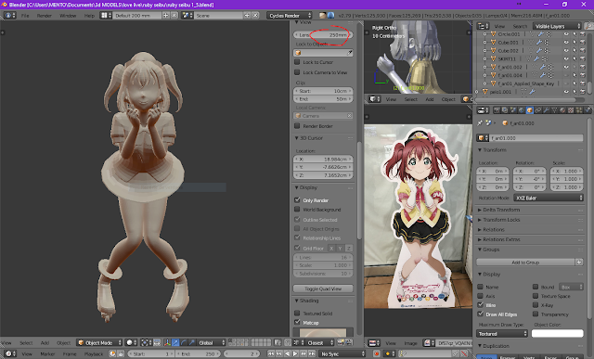
Task: Click the modifier wrench icon of f_an01.002
Action: (542, 67)
